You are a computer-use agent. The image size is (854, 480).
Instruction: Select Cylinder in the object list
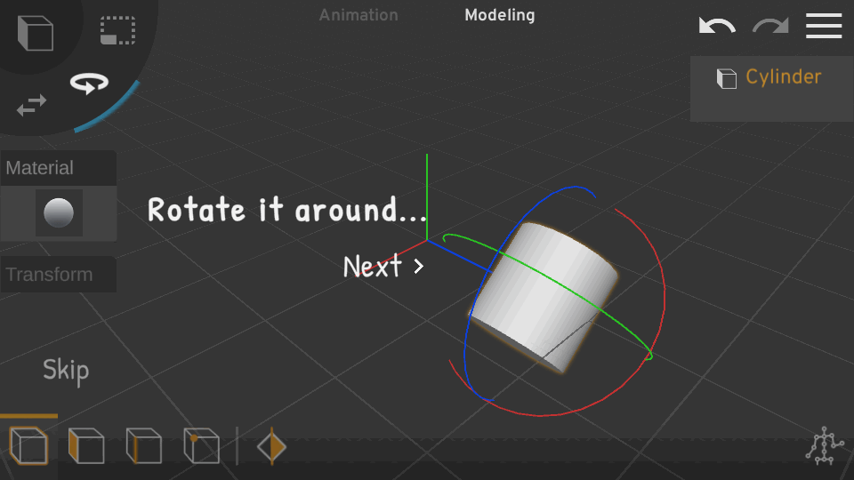click(770, 77)
